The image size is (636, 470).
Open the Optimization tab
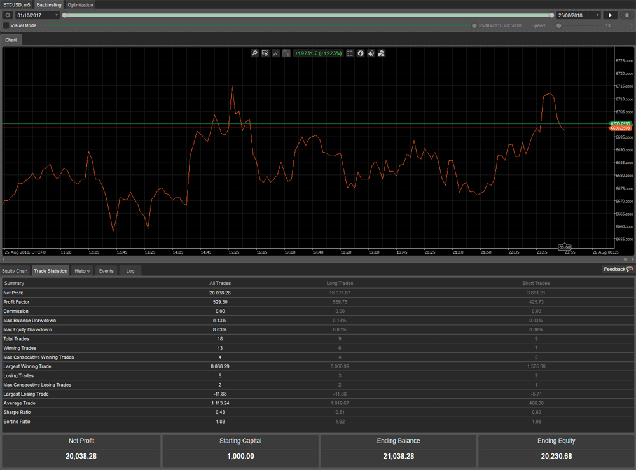80,5
